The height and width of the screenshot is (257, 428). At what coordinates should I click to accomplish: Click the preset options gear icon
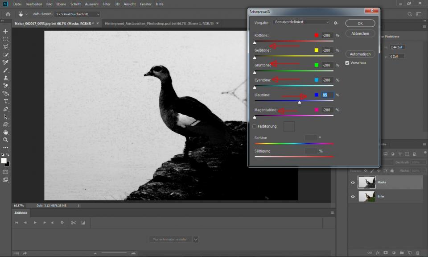point(336,23)
